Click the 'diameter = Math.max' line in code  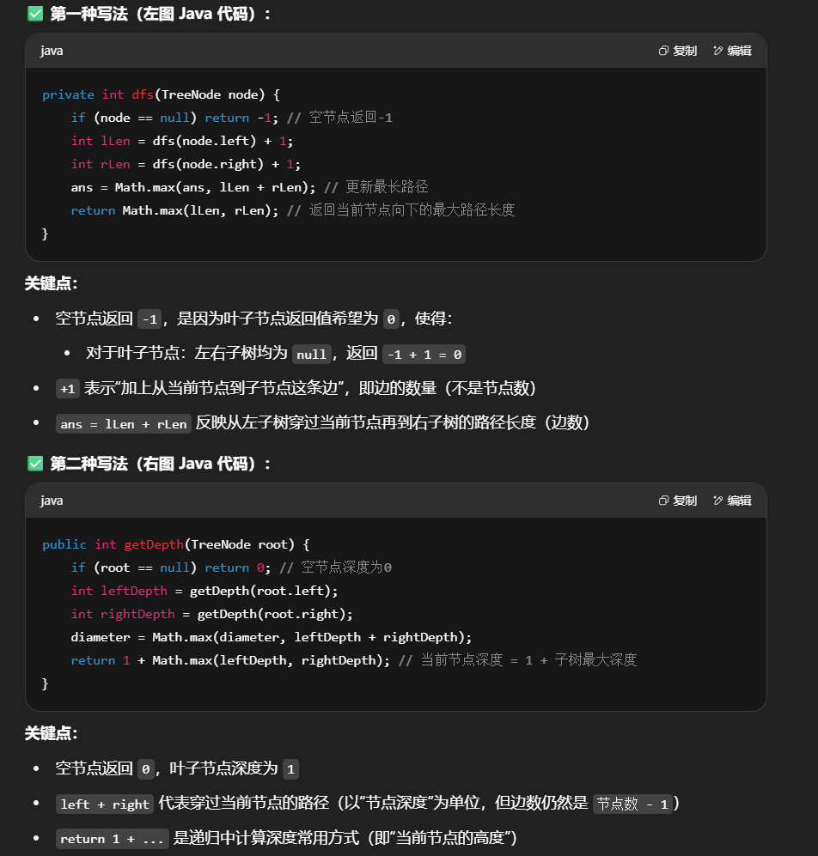tap(271, 637)
